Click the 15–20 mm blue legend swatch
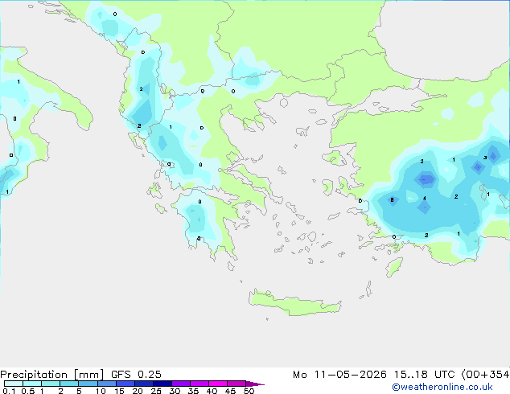Image resolution: width=510 pixels, height=394 pixels. (125, 384)
